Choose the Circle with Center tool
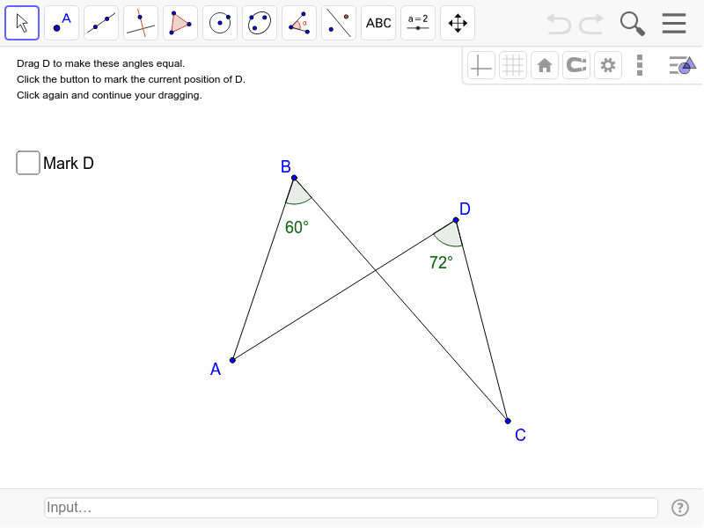This screenshot has height=528, width=704. [x=219, y=23]
